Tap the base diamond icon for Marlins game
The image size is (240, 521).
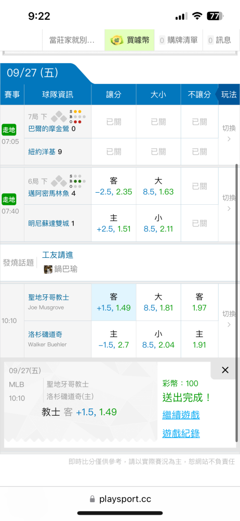pos(59,180)
